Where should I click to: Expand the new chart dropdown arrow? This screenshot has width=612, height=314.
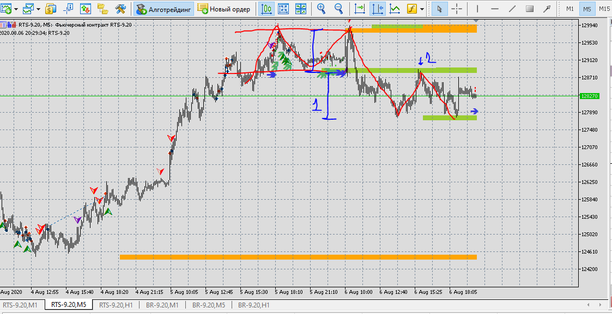[x=16, y=9]
